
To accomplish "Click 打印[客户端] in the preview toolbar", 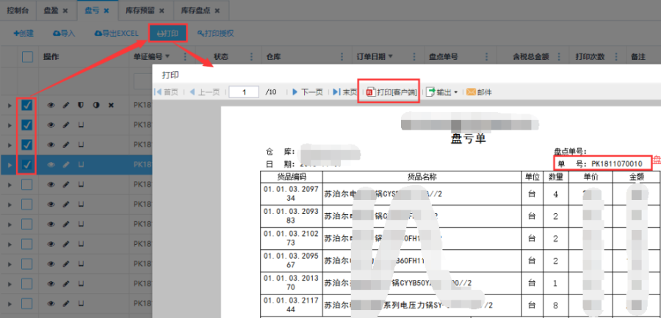I will click(390, 92).
